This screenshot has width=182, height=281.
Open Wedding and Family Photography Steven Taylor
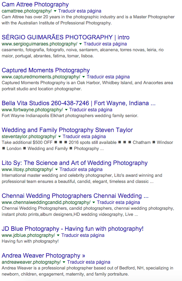[67, 130]
